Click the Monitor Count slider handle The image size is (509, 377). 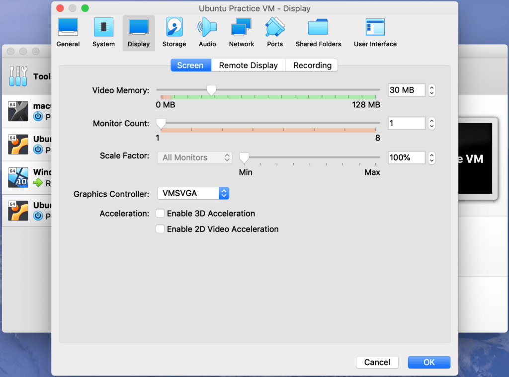tap(161, 123)
